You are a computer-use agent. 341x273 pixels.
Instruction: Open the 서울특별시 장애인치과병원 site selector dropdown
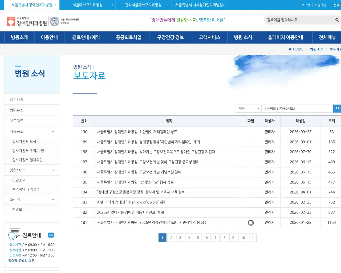32,5
